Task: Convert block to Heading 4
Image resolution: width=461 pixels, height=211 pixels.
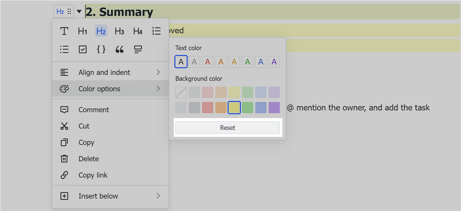Action: tap(138, 31)
